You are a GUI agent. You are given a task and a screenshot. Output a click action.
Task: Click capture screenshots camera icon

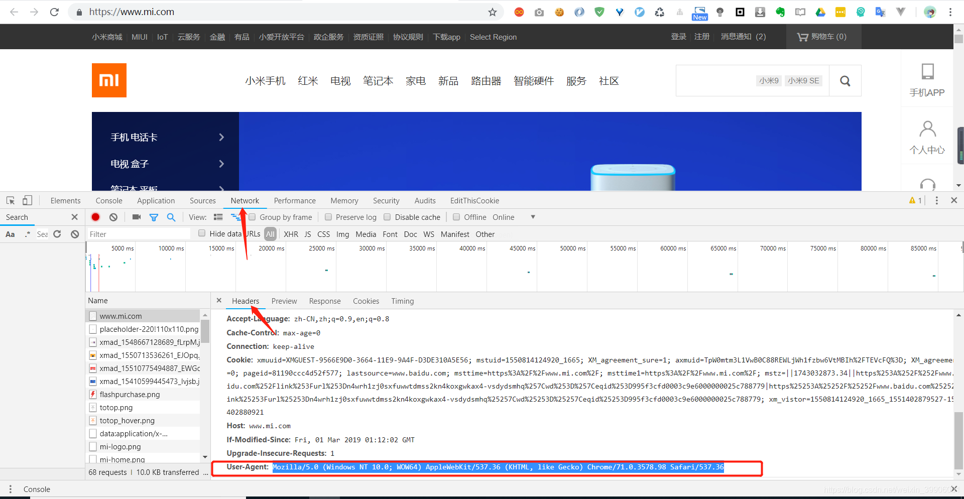(137, 217)
